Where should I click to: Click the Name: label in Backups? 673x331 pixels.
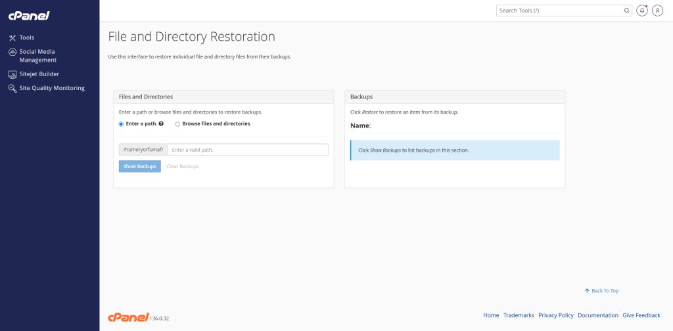[361, 126]
